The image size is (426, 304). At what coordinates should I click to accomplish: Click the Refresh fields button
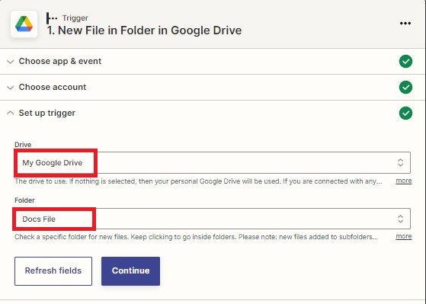[53, 271]
